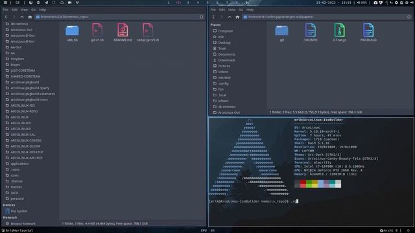Select the 0.7.tar.gz archive file

pyautogui.click(x=339, y=32)
